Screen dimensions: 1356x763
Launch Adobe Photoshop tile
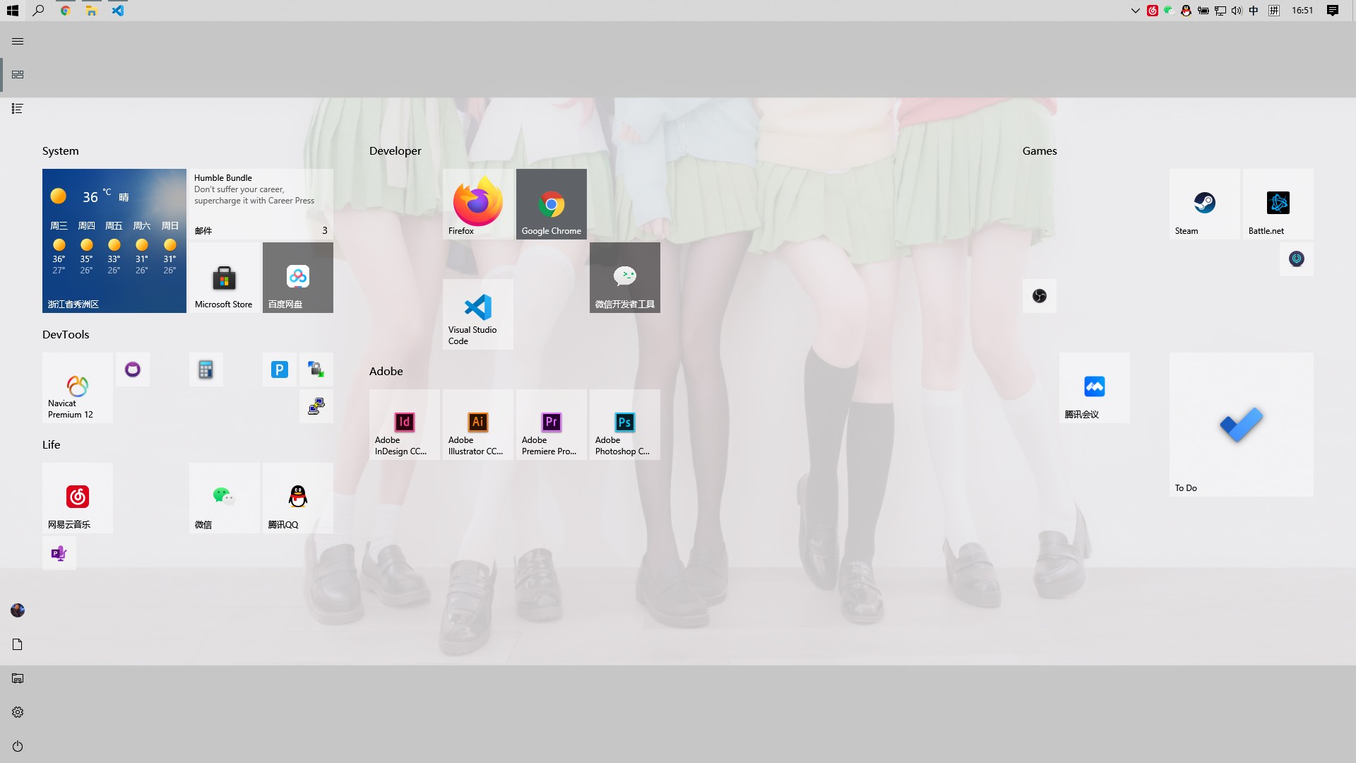(625, 424)
